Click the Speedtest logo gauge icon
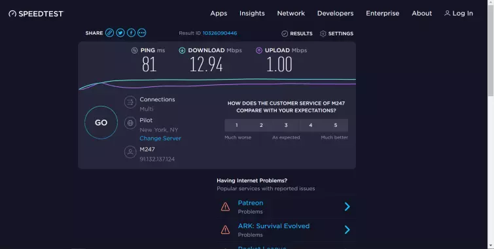 [x=12, y=14]
